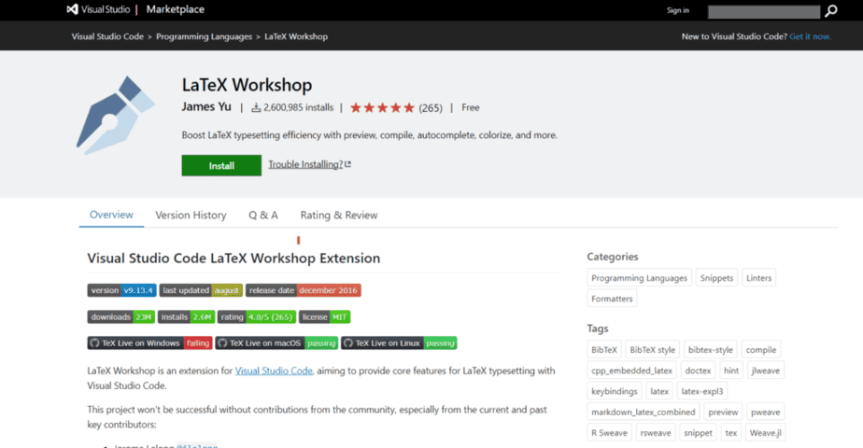863x448 pixels.
Task: Click the external link icon beside Trouble Installing
Action: [347, 164]
